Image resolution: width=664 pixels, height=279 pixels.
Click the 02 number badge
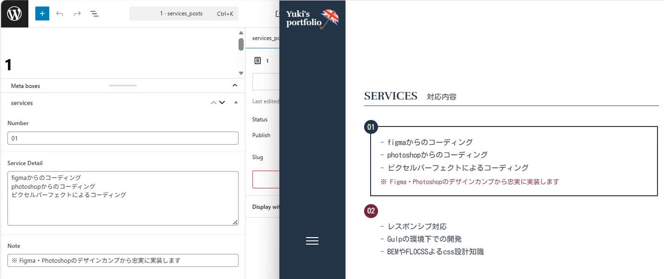pyautogui.click(x=371, y=211)
